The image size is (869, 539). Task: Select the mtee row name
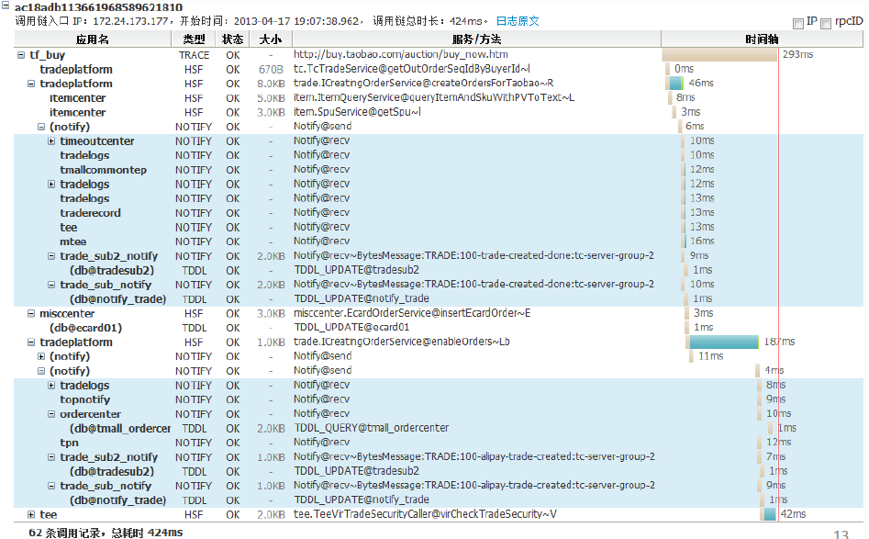pyautogui.click(x=73, y=241)
